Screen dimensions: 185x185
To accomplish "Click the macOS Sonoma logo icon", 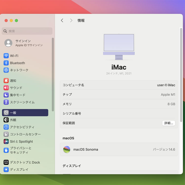I will tap(67, 149).
